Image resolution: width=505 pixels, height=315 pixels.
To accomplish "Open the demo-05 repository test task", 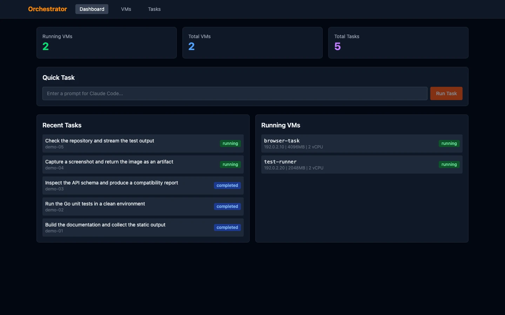I will pyautogui.click(x=143, y=143).
